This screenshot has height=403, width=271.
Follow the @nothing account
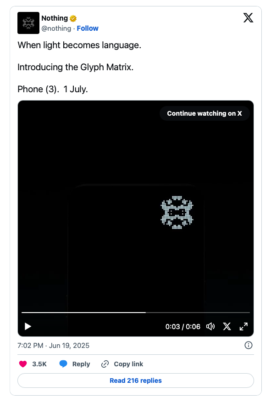[x=88, y=28]
